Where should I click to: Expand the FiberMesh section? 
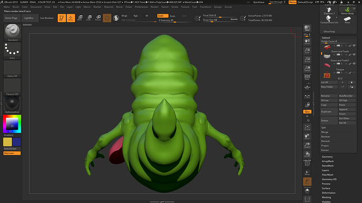(327, 175)
